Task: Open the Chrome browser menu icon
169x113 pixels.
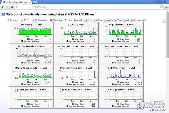Action: (166, 7)
